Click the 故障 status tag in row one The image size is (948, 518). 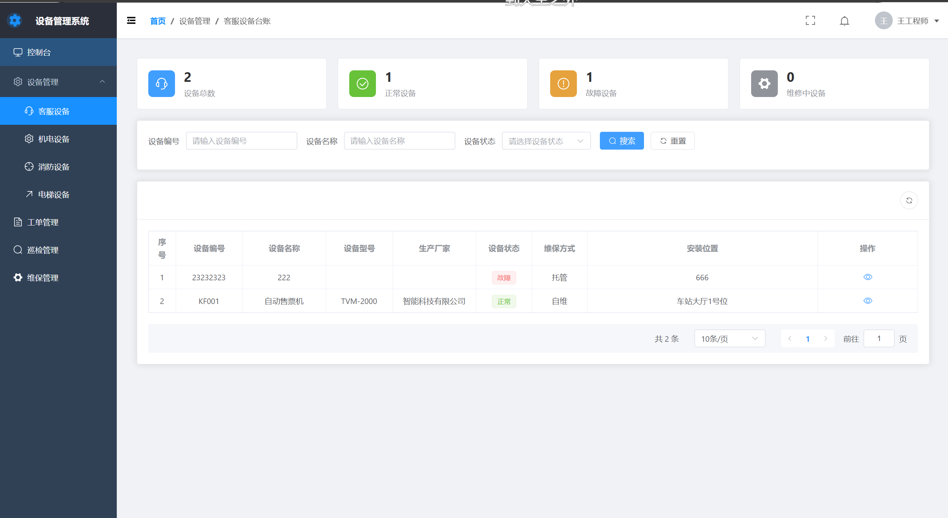(503, 278)
